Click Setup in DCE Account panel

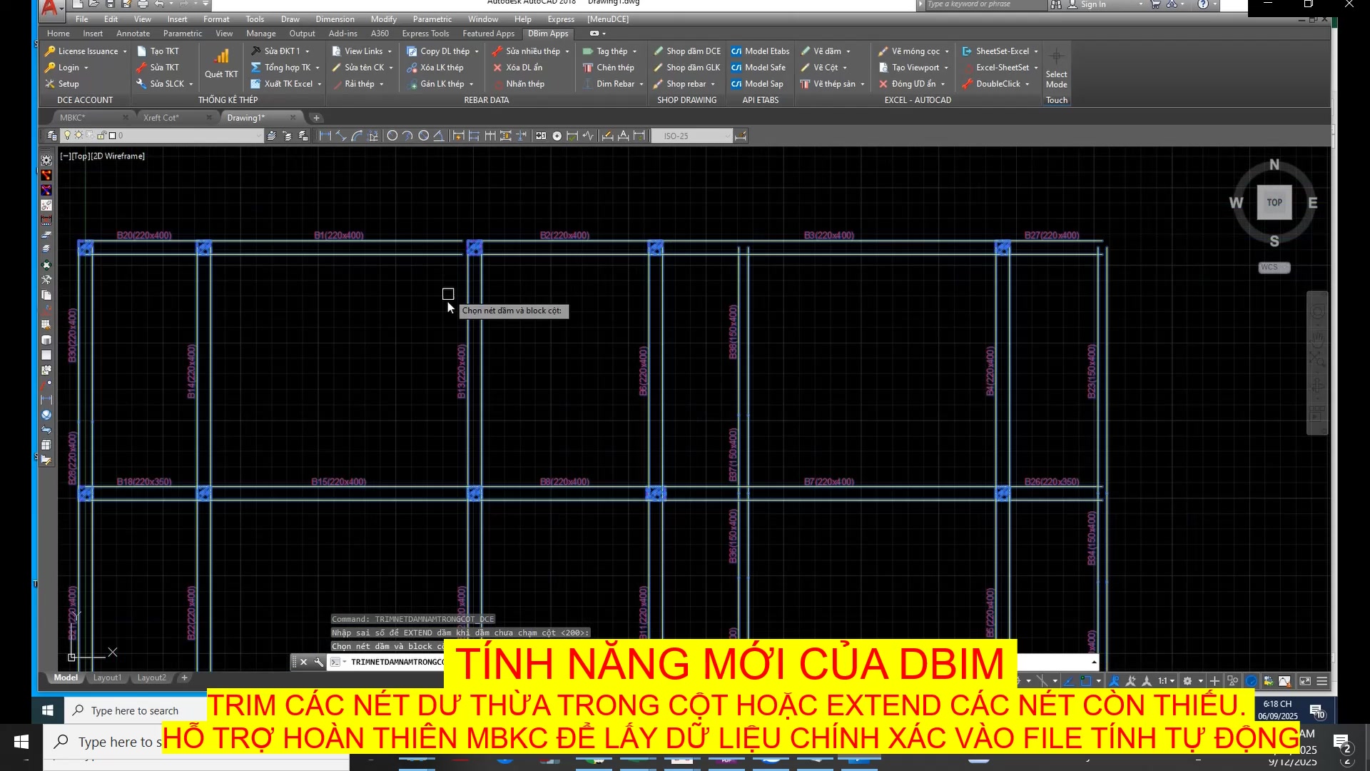click(62, 84)
